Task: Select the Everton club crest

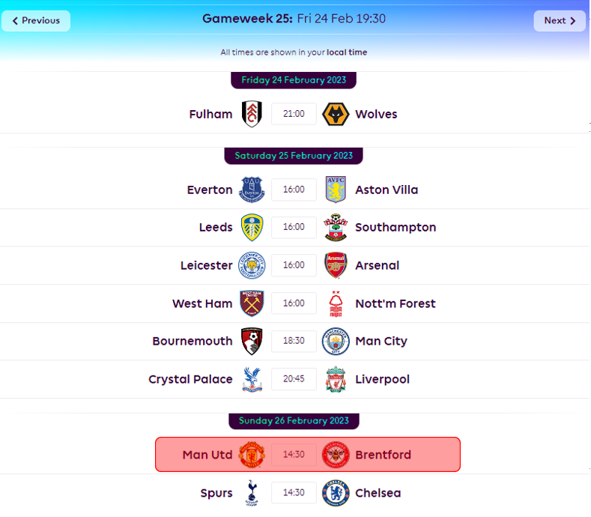Action: click(252, 190)
